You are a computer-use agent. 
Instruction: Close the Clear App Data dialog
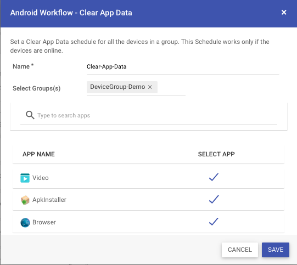[284, 13]
